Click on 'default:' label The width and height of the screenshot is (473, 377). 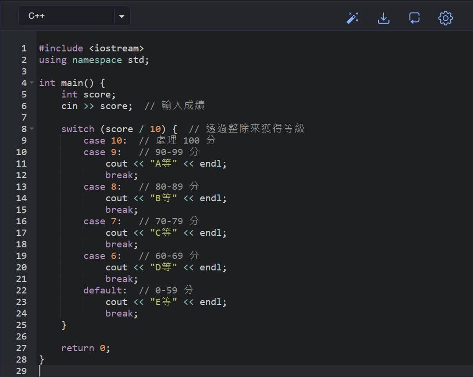[x=105, y=291]
